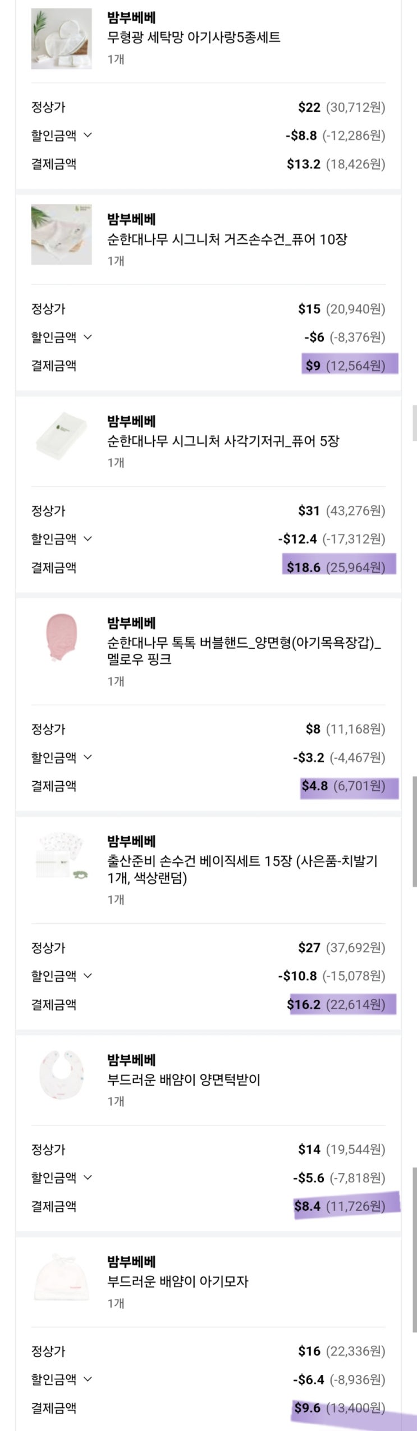
Task: Open the 무형광 세탁망 아기사랑5종세트 product thumbnail
Action: [x=61, y=39]
